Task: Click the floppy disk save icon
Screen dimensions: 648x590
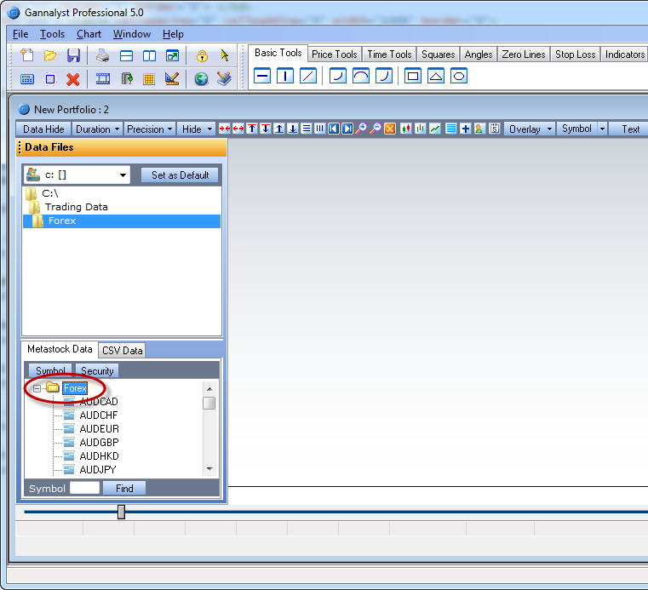Action: (x=73, y=55)
